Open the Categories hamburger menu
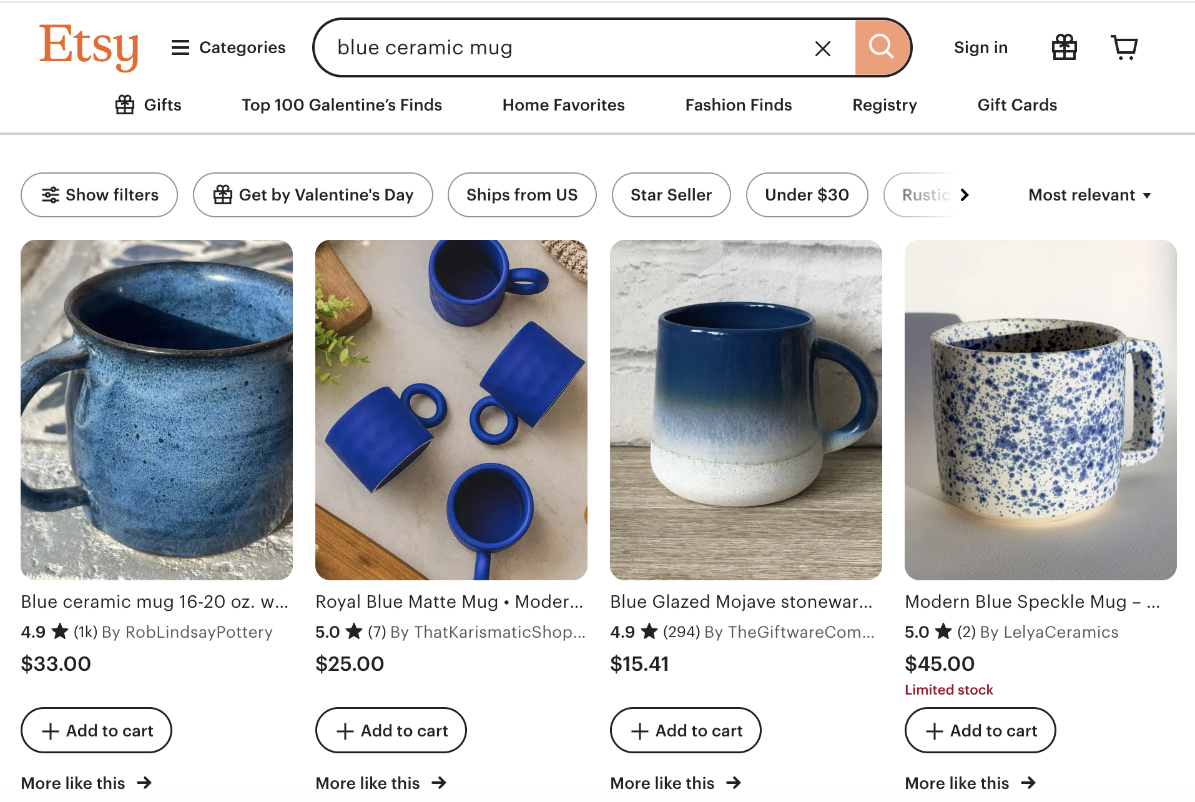Screen dimensions: 1195x802 click(228, 47)
